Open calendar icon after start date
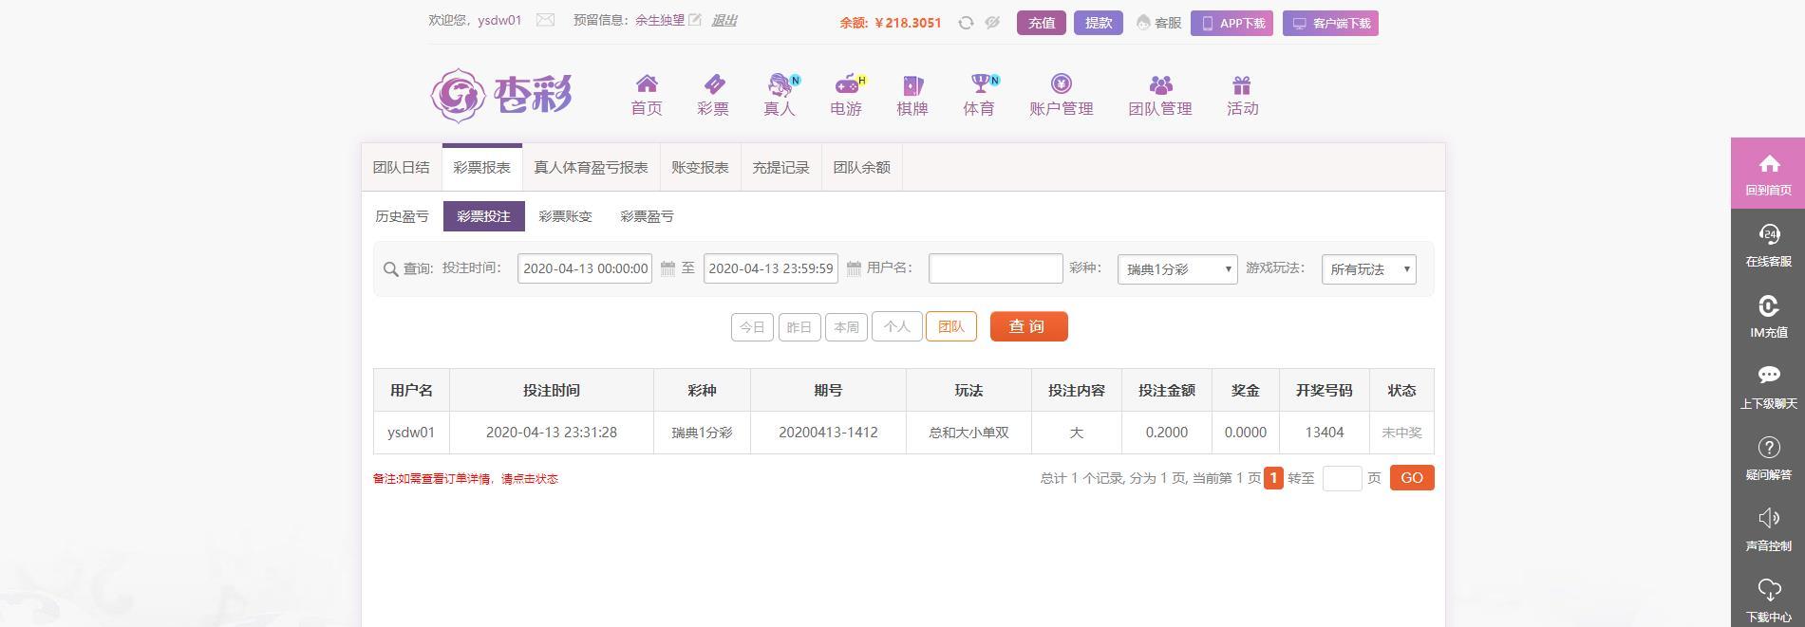1805x627 pixels. (x=667, y=268)
